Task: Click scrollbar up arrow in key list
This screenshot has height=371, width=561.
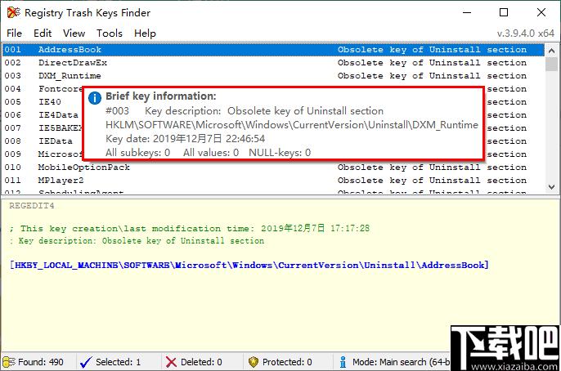Action: (x=552, y=51)
